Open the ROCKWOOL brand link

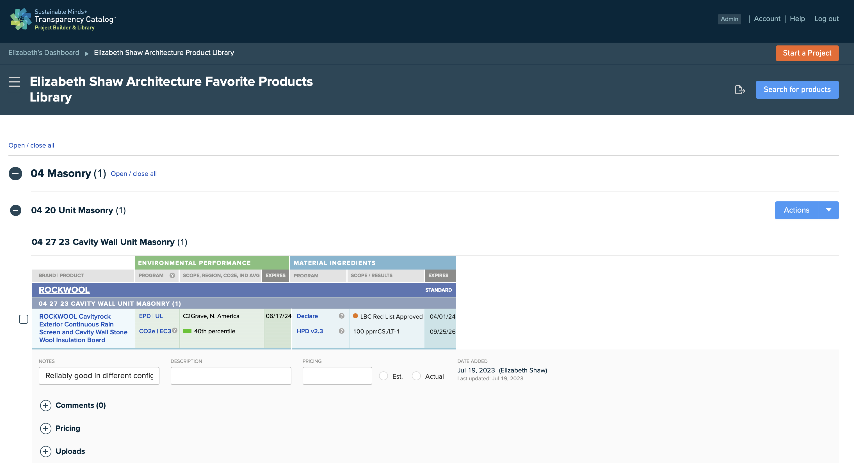point(64,290)
